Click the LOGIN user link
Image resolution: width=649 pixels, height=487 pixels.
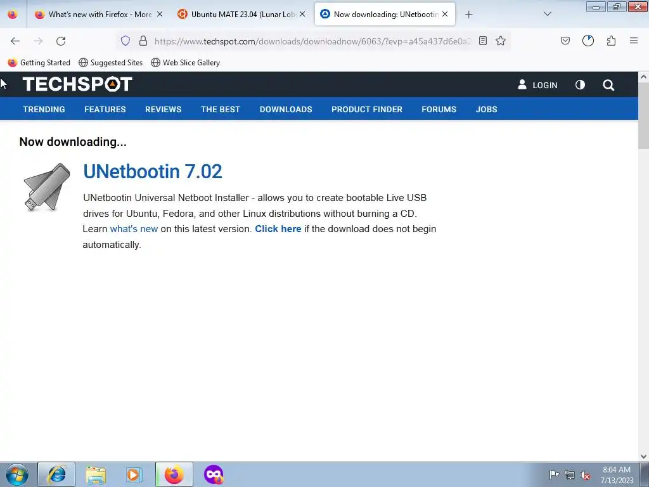537,85
